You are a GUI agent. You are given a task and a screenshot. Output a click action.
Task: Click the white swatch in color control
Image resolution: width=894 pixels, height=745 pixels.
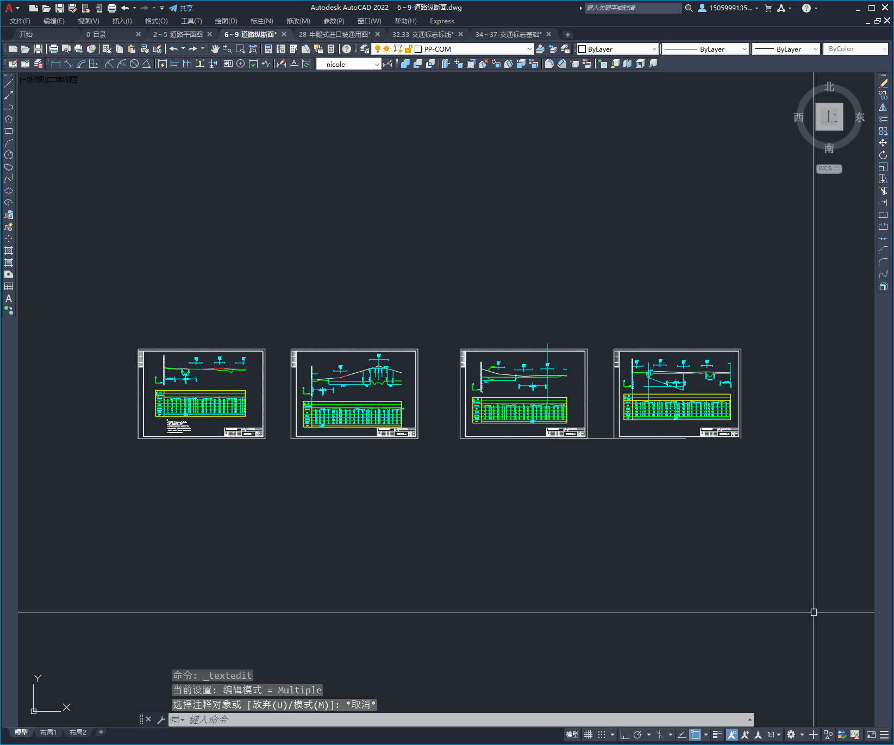pyautogui.click(x=582, y=49)
